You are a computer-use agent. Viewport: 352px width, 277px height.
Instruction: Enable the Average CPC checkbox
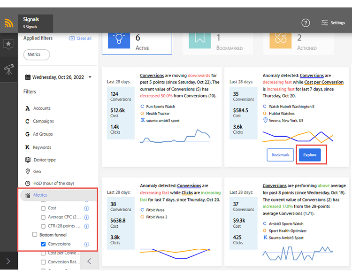coord(43,217)
